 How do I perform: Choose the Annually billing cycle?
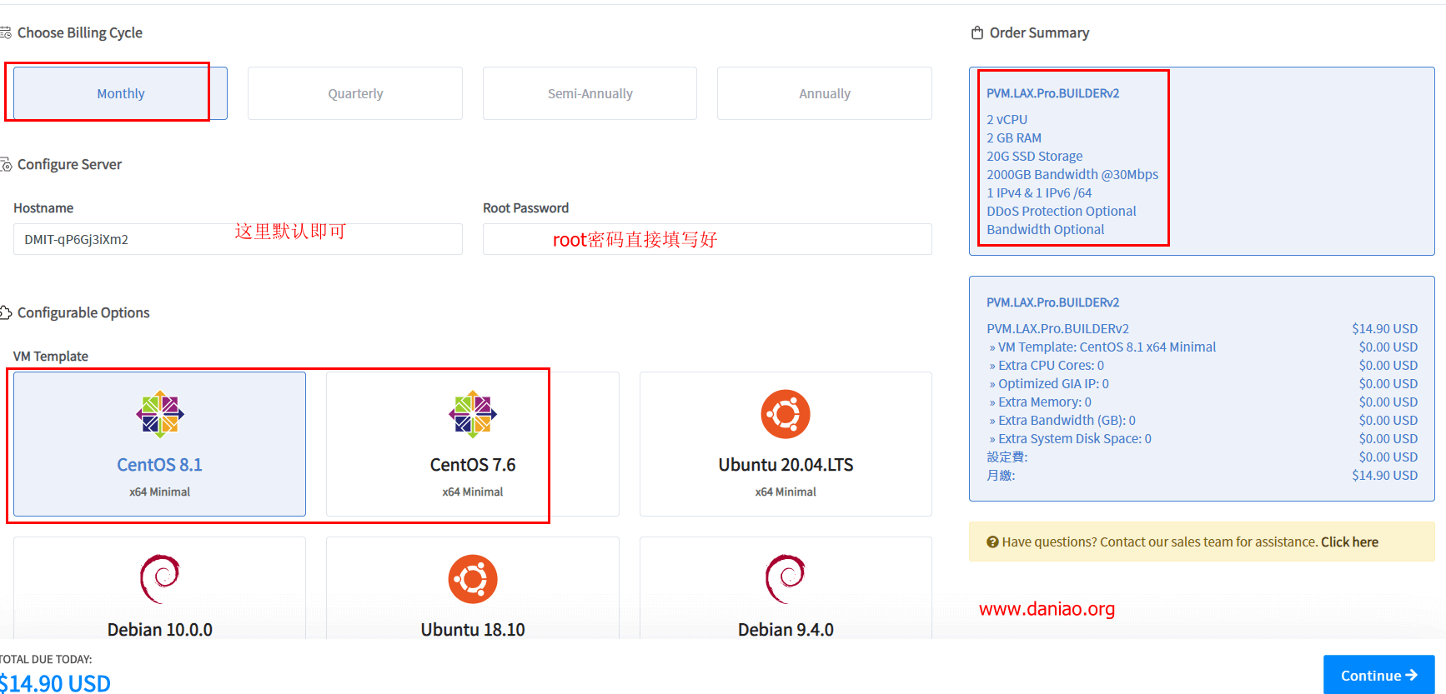click(825, 93)
